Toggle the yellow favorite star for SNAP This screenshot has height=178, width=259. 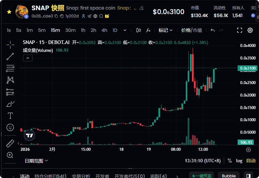pos(9,12)
